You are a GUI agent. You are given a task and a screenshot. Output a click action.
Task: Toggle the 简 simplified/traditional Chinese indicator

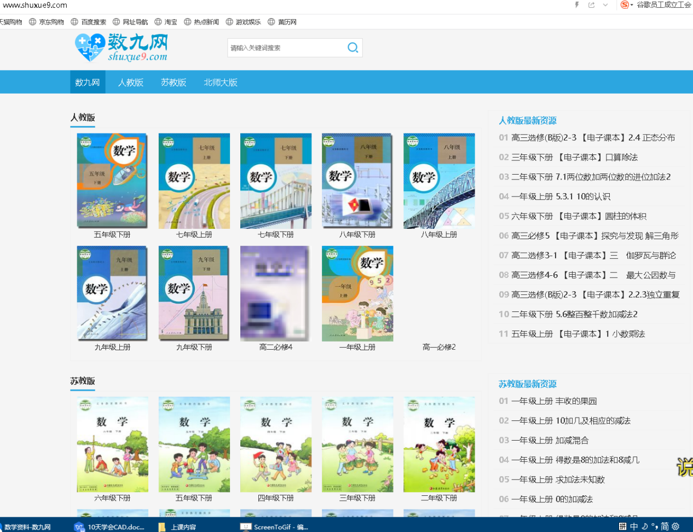[665, 526]
